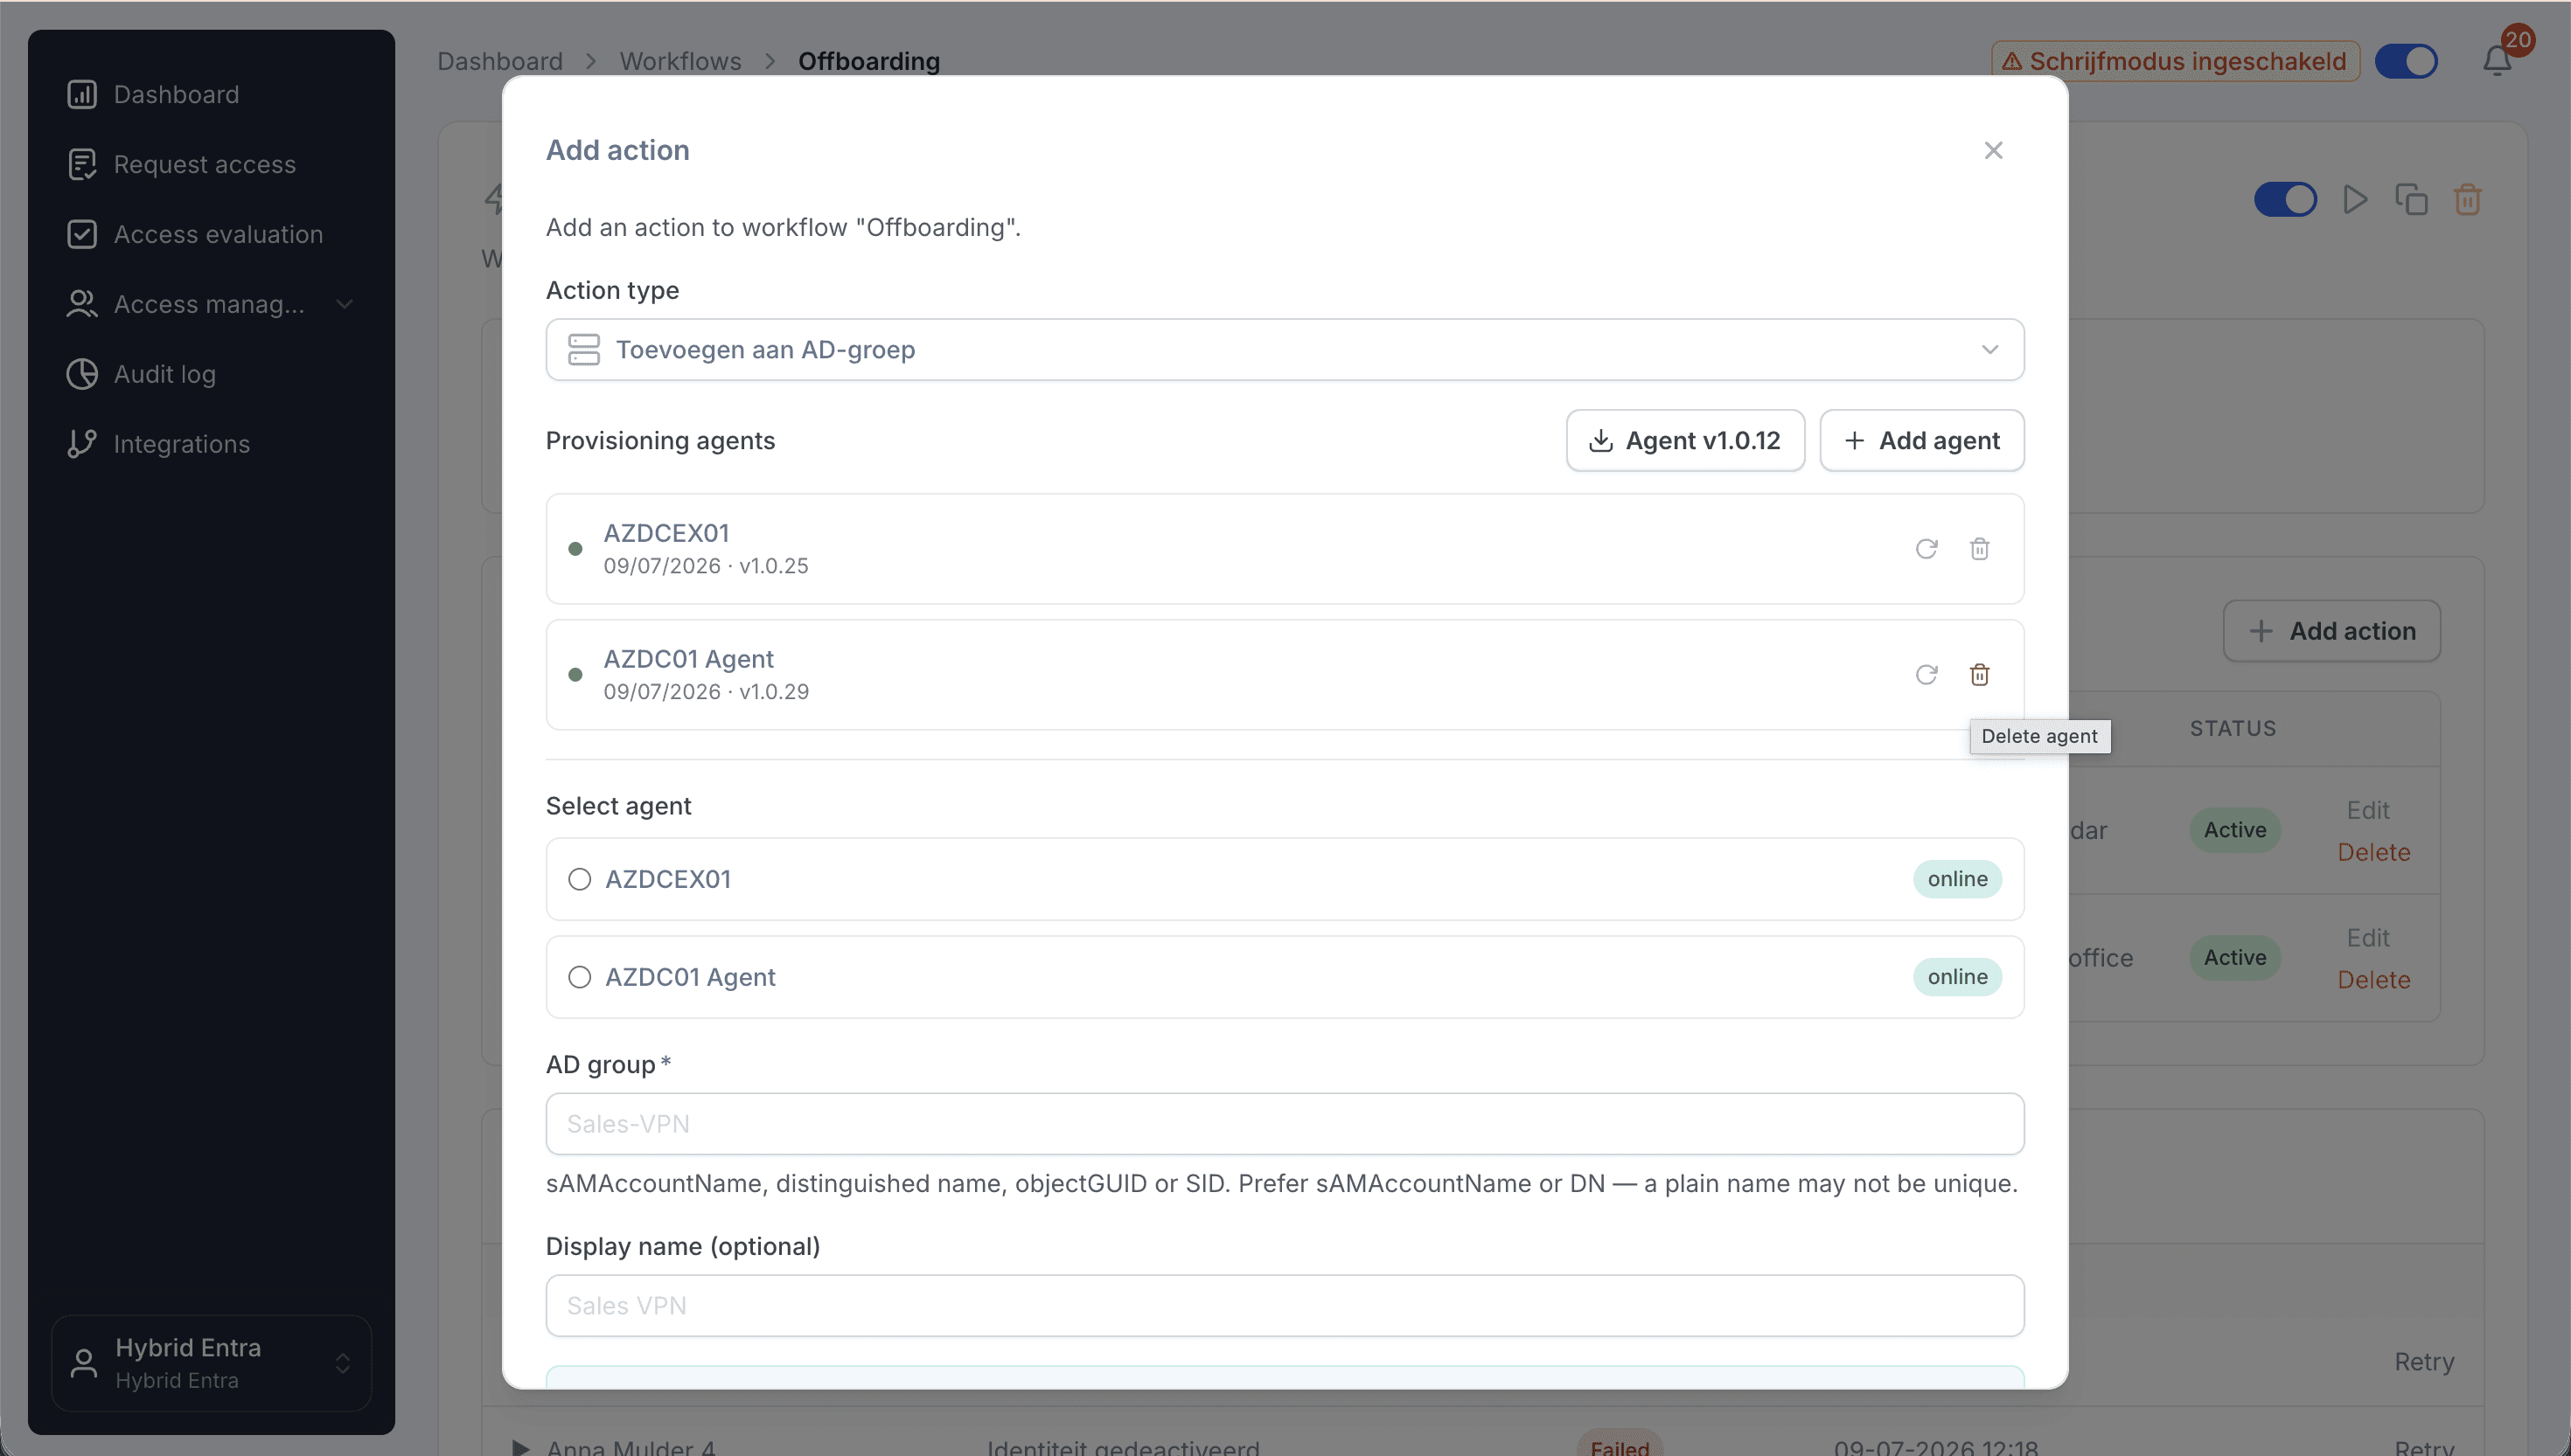The width and height of the screenshot is (2571, 1456).
Task: Click the server icon in Action type field
Action: point(584,350)
